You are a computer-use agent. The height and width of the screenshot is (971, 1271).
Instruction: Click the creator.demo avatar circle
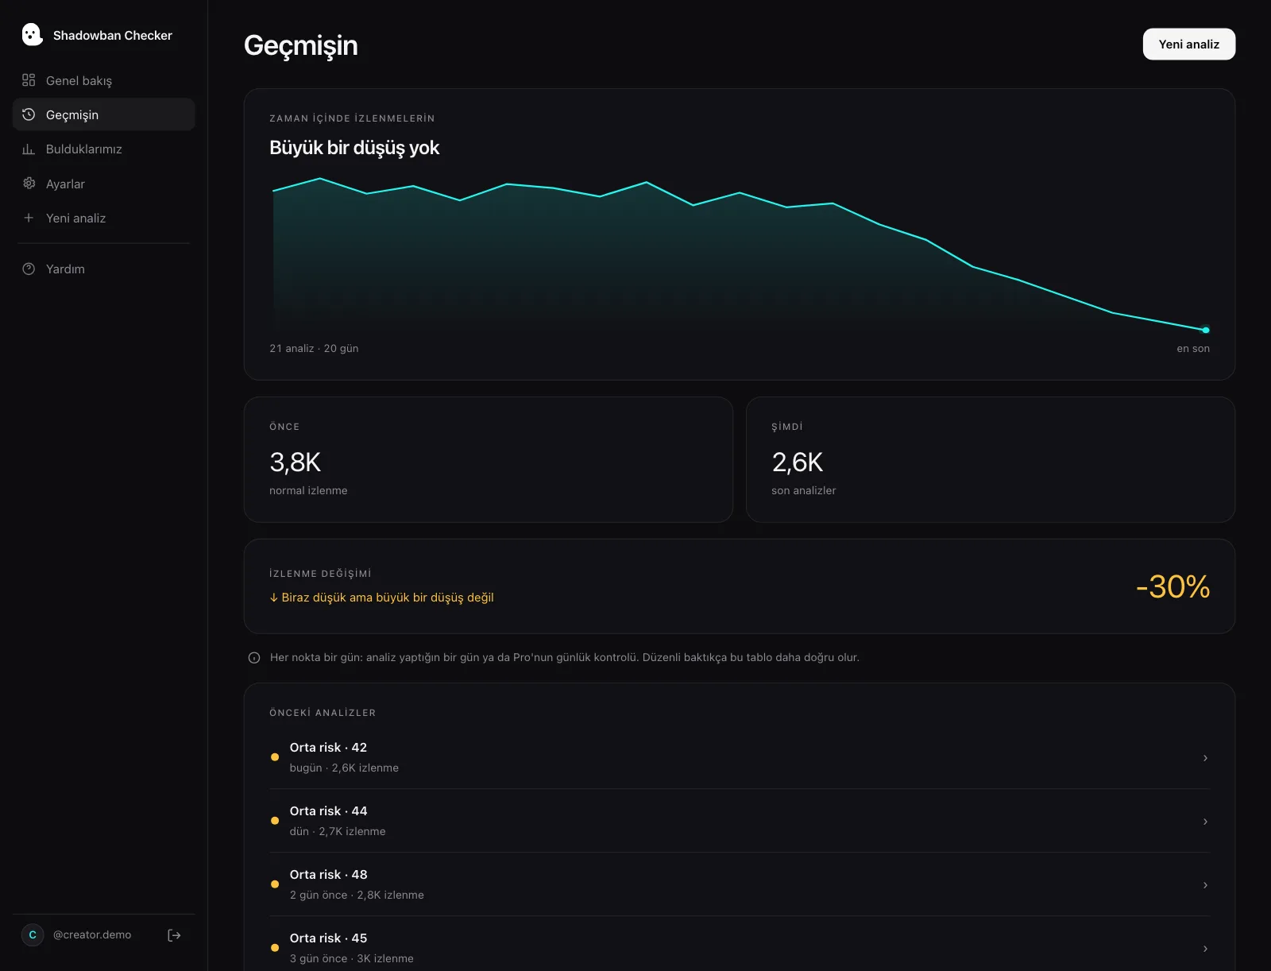click(x=33, y=935)
